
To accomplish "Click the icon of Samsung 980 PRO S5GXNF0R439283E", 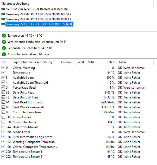I will [3, 19].
